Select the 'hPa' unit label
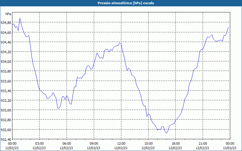Image resolution: width=242 pixels, height=151 pixels. 8,14
